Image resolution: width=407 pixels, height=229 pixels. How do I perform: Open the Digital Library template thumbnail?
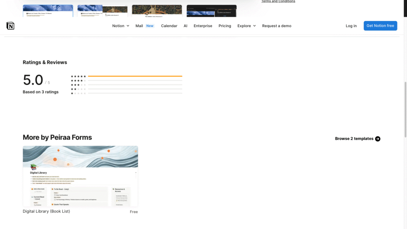[x=80, y=176]
